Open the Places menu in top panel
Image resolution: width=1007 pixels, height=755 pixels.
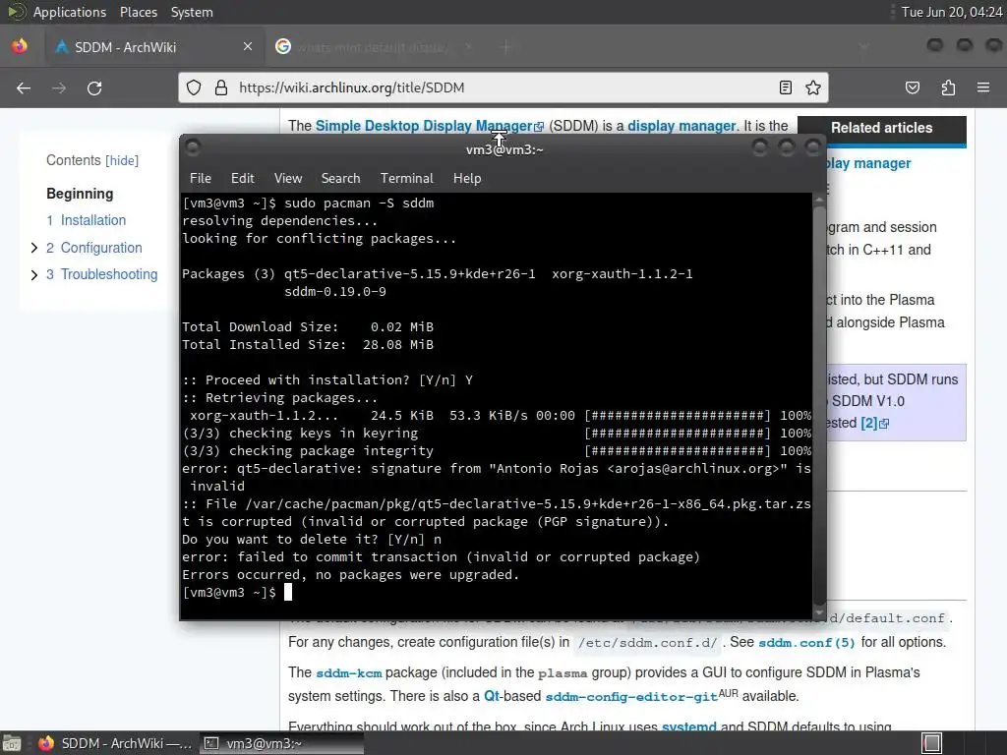coord(138,12)
